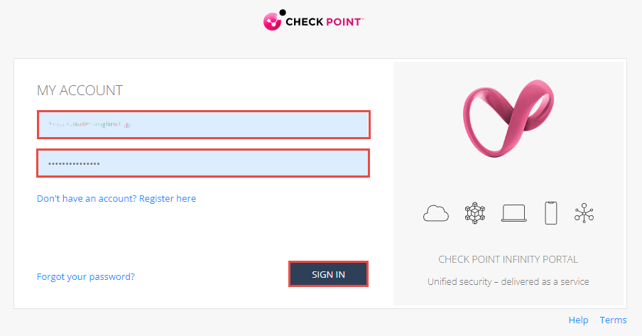The height and width of the screenshot is (336, 642).
Task: Open the Terms link
Action: (x=614, y=320)
